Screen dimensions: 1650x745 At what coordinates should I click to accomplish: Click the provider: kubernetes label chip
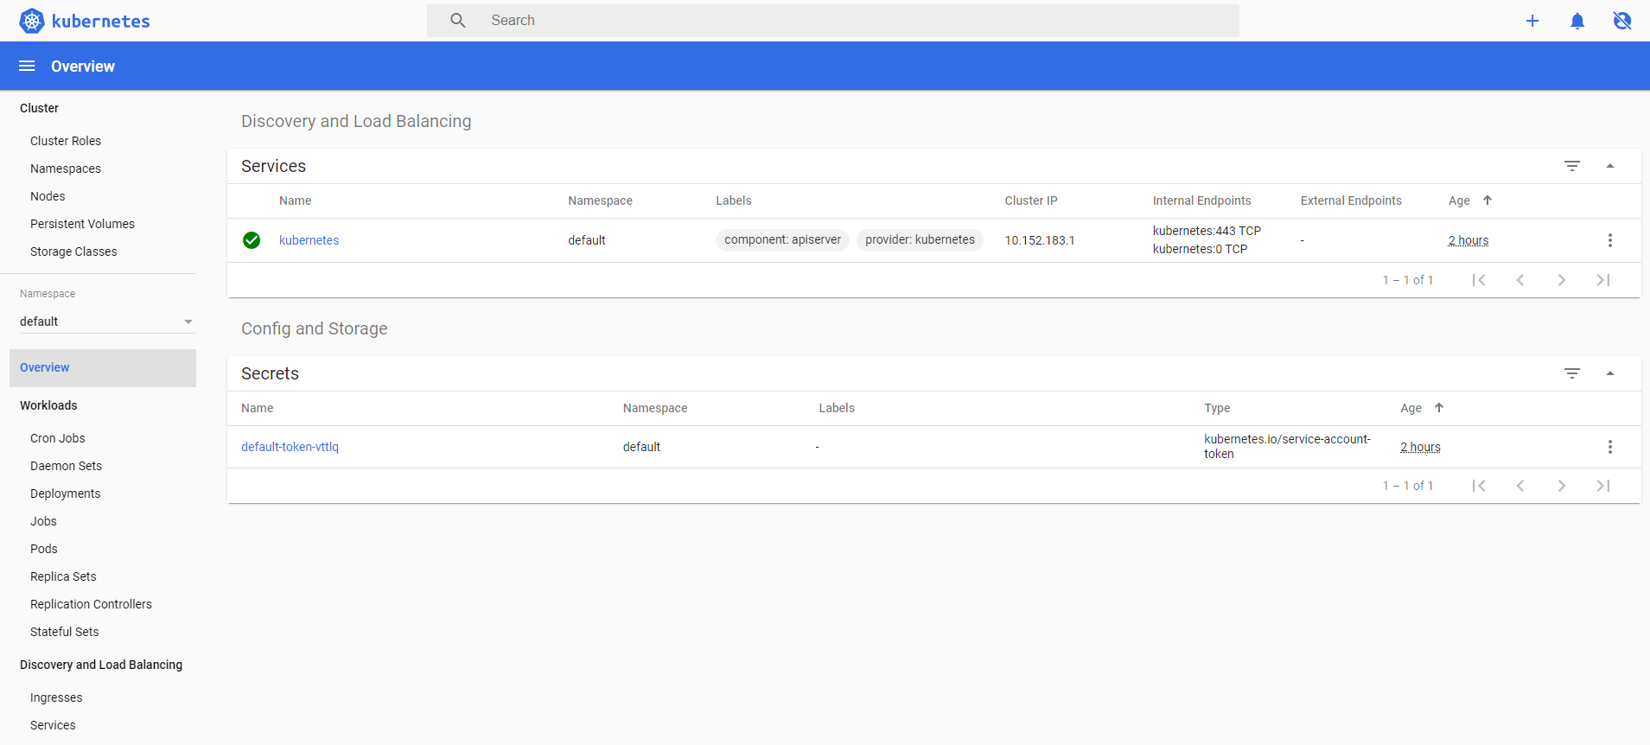pos(920,239)
